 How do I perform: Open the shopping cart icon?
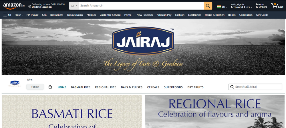(x=277, y=6)
